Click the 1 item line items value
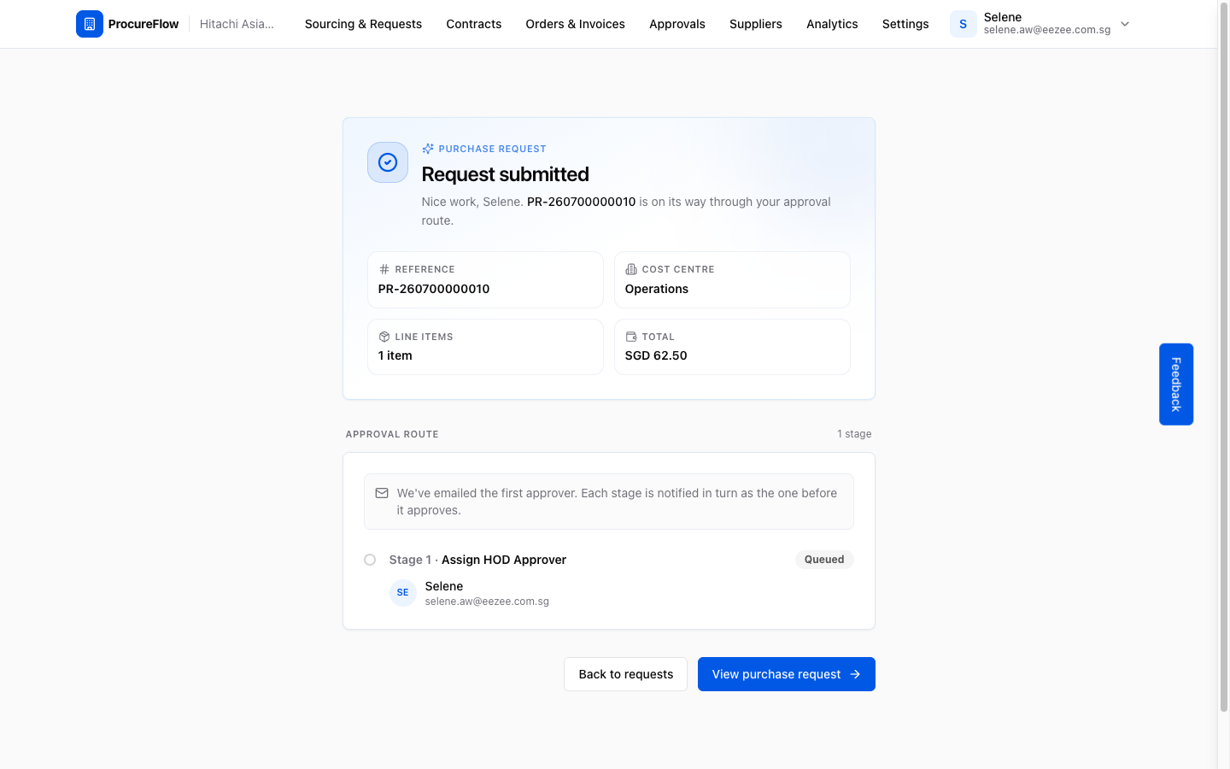 (395, 355)
